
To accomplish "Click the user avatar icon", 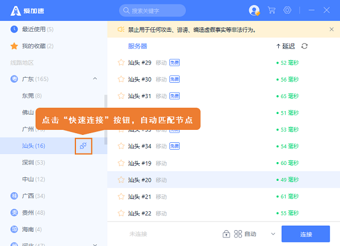I will pyautogui.click(x=253, y=10).
